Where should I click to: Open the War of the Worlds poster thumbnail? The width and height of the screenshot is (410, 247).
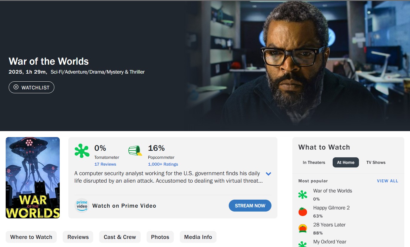(33, 178)
